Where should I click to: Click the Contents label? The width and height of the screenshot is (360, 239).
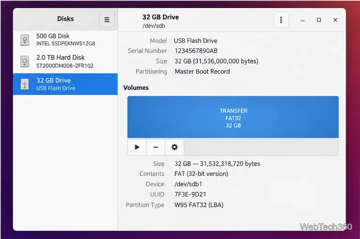[x=152, y=174]
